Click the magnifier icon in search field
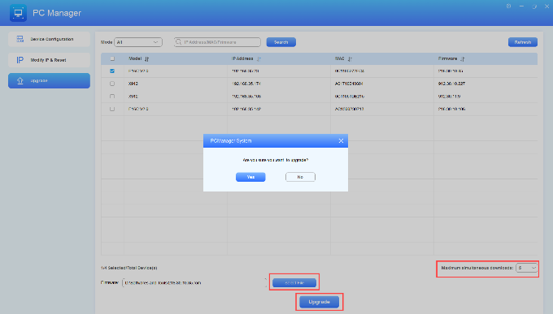This screenshot has height=314, width=553. pos(178,42)
